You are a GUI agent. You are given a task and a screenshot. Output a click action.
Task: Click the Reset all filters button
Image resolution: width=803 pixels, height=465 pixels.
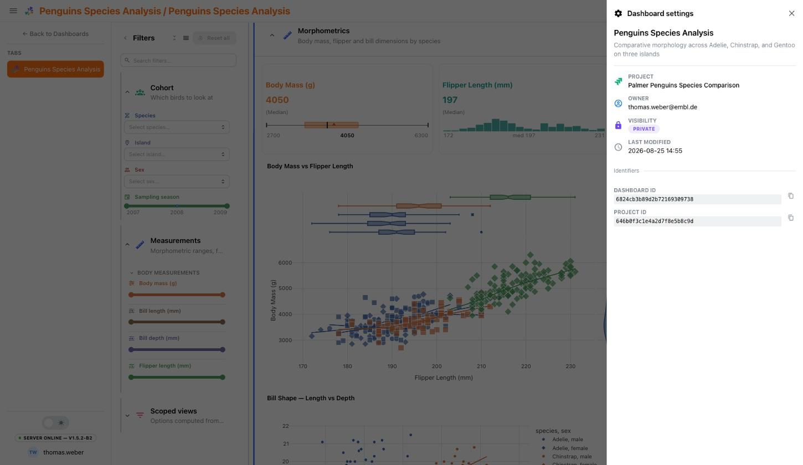[214, 38]
